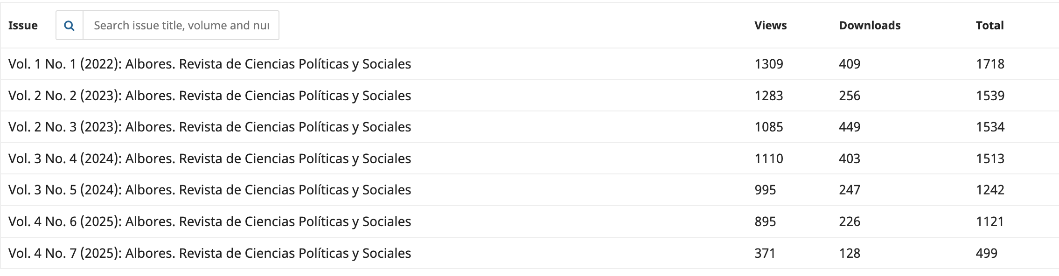Select the Vol. 3 No. 4 (2024) row
The image size is (1059, 276).
click(209, 159)
